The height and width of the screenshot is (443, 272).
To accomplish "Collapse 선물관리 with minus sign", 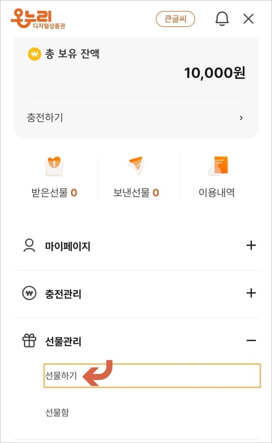I will pos(251,340).
